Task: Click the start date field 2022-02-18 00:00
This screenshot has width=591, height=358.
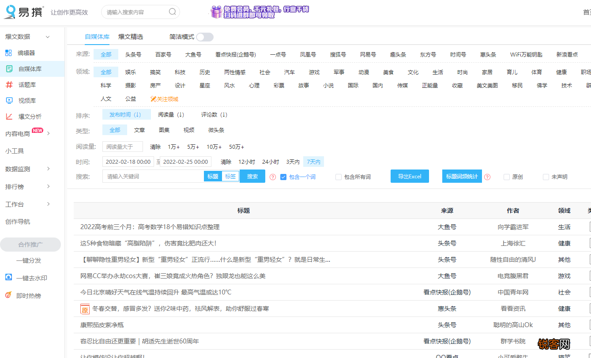Action: [128, 162]
